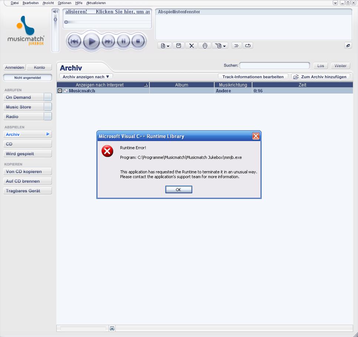Click OK in the Runtime Error dialog

(179, 190)
